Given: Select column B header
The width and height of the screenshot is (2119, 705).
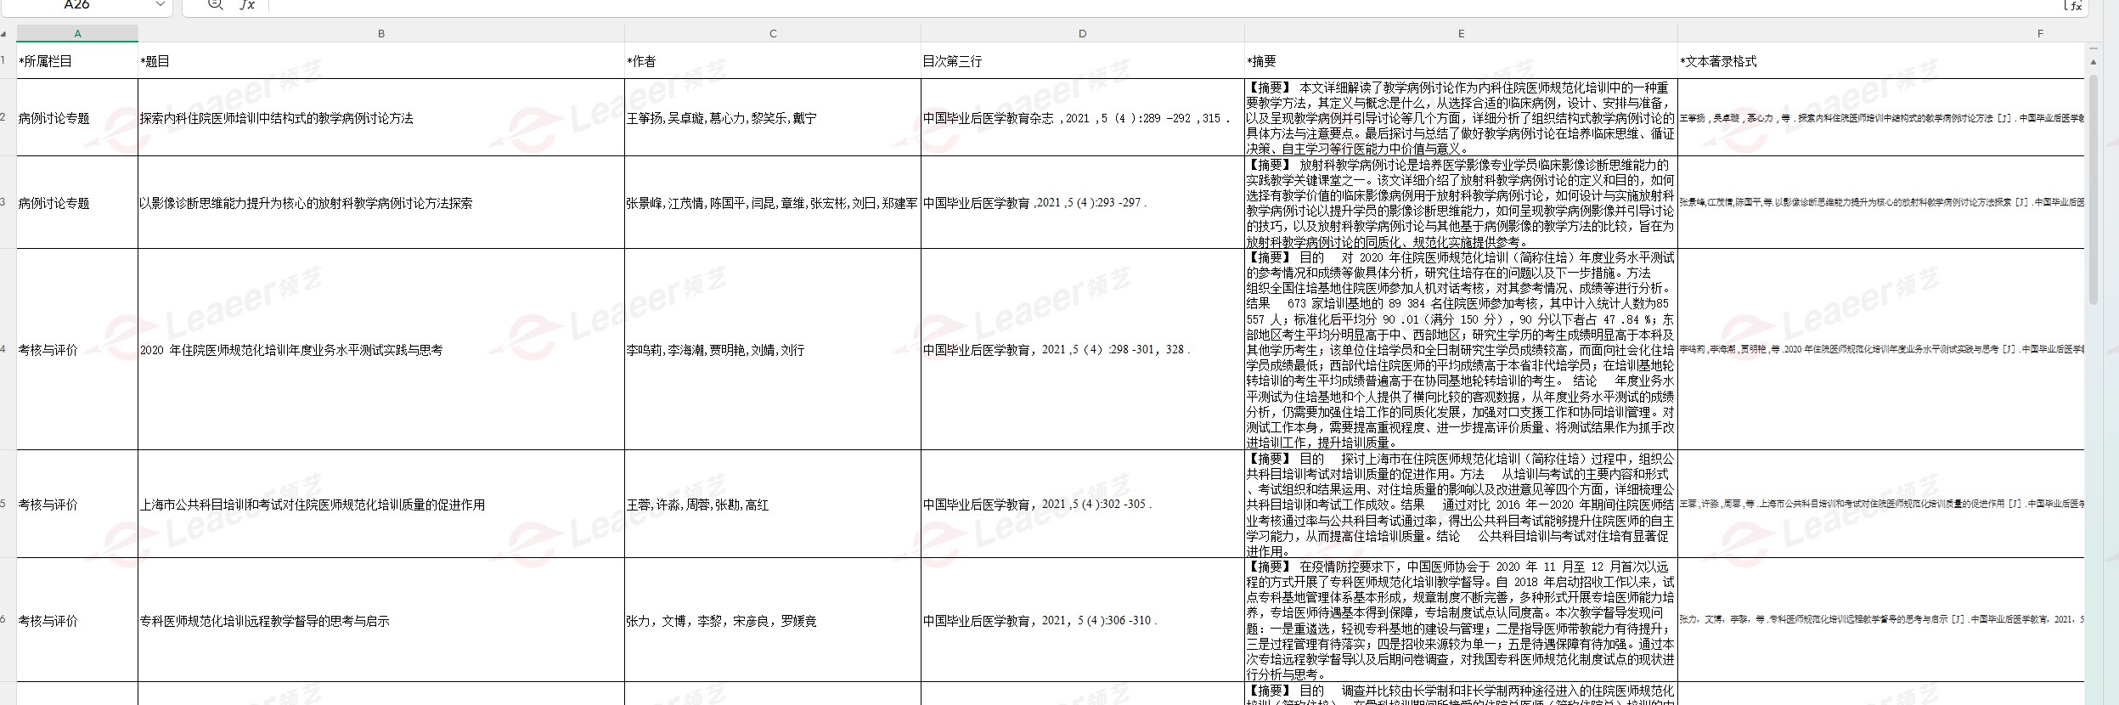Looking at the screenshot, I should point(380,34).
